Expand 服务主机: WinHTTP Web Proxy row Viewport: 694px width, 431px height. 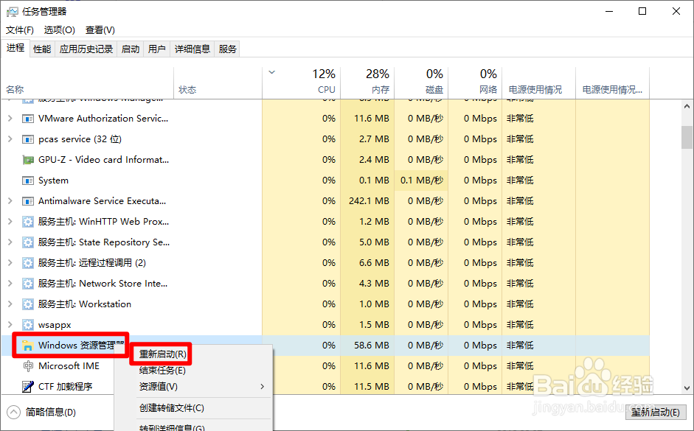tap(10, 222)
